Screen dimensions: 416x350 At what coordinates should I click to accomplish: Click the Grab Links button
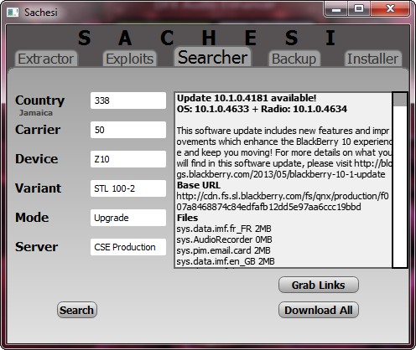[319, 285]
